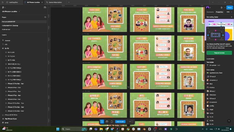Screen dimensions: 234x132
Task: Select the Horizontal4444 2backup page
Action: click(x=24, y=26)
